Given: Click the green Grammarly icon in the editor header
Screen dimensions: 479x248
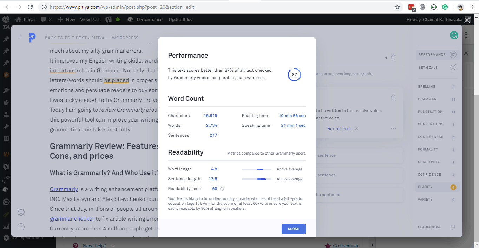Looking at the screenshot, I should coord(454,35).
